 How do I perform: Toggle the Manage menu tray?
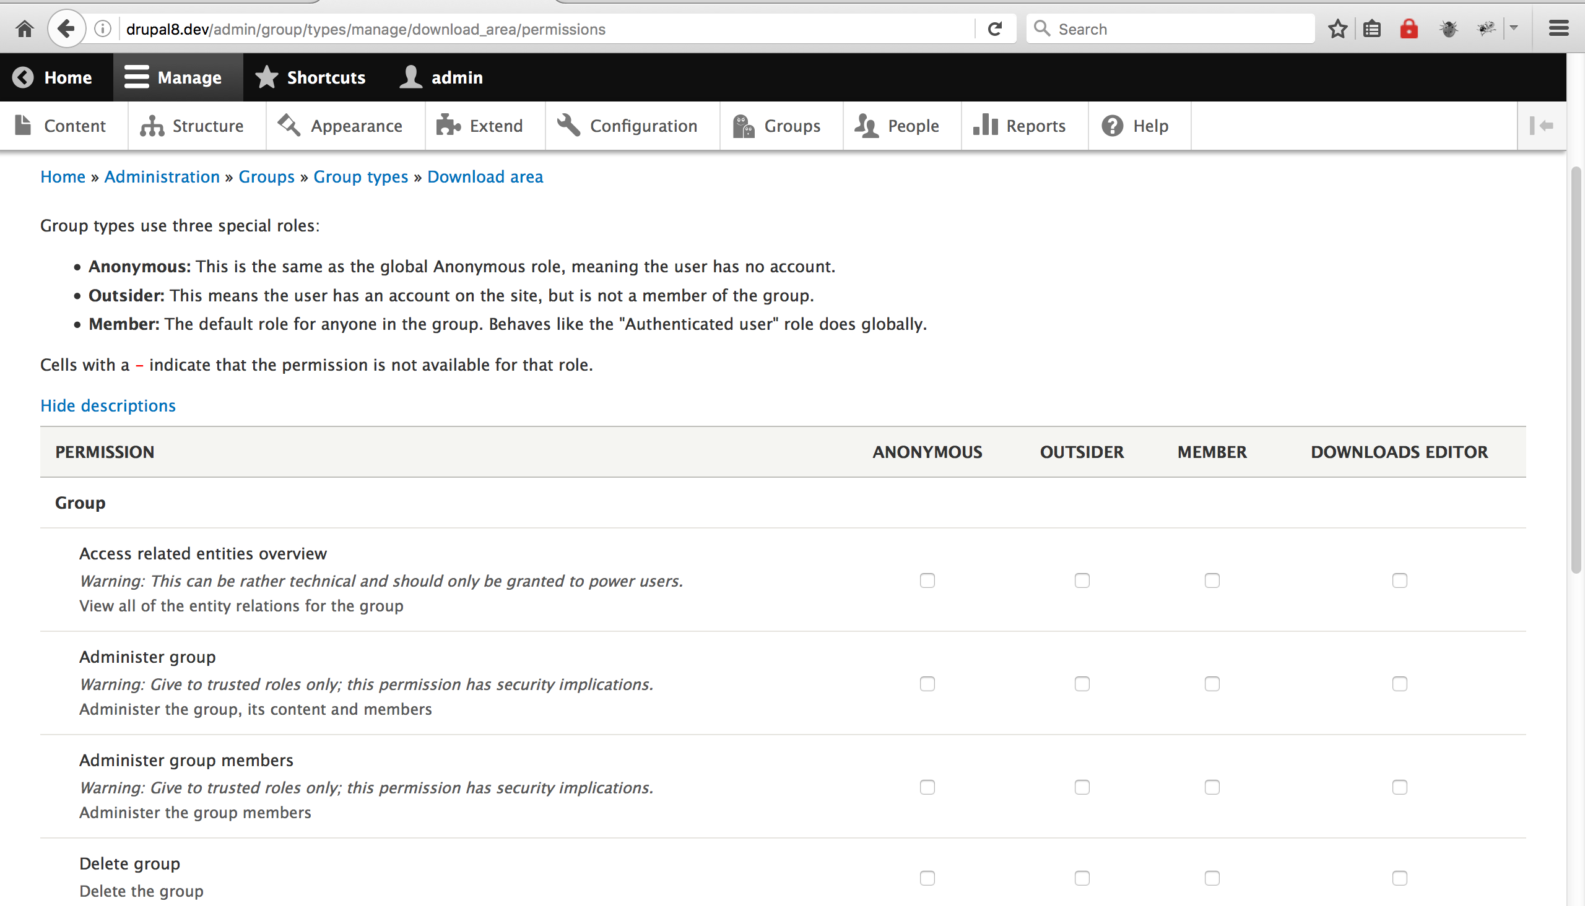[178, 77]
